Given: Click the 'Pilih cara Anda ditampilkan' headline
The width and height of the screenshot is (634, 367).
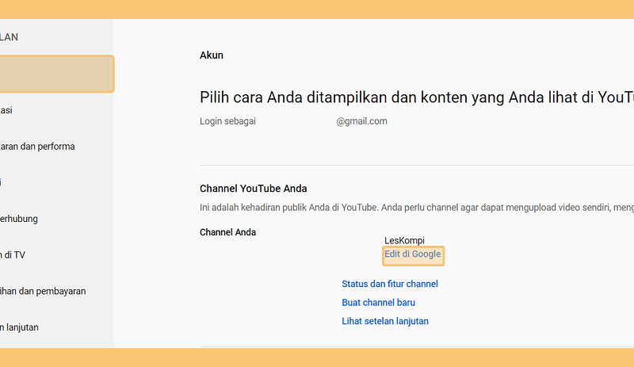Looking at the screenshot, I should pos(417,97).
